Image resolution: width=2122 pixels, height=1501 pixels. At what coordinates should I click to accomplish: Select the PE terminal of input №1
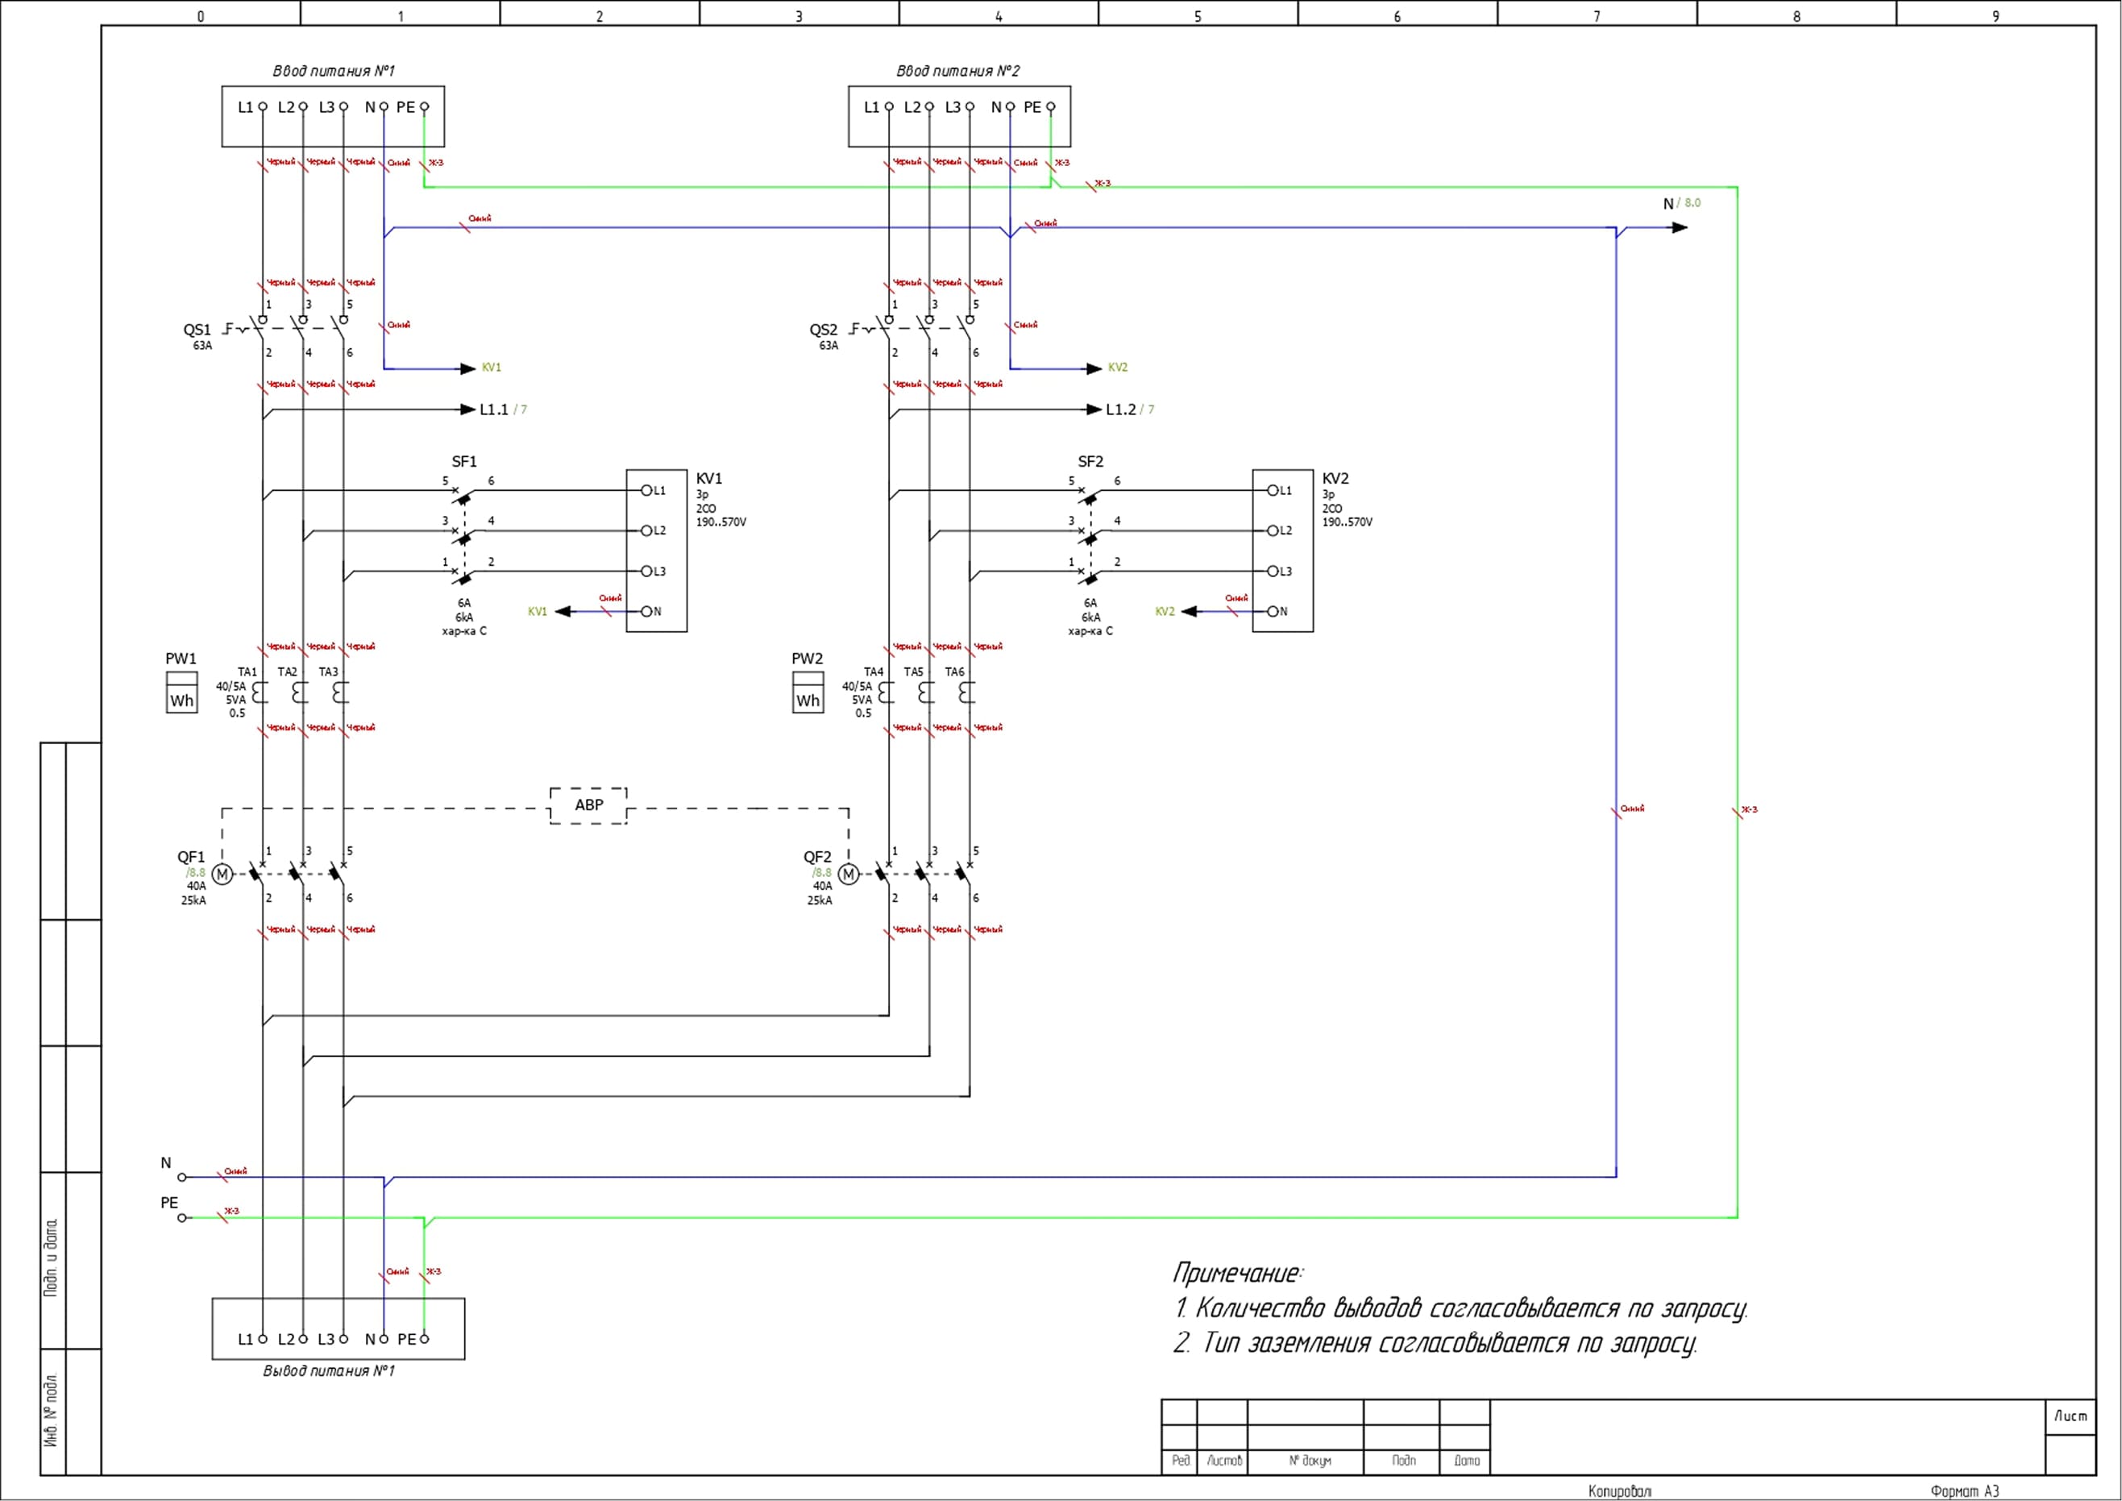[x=424, y=107]
